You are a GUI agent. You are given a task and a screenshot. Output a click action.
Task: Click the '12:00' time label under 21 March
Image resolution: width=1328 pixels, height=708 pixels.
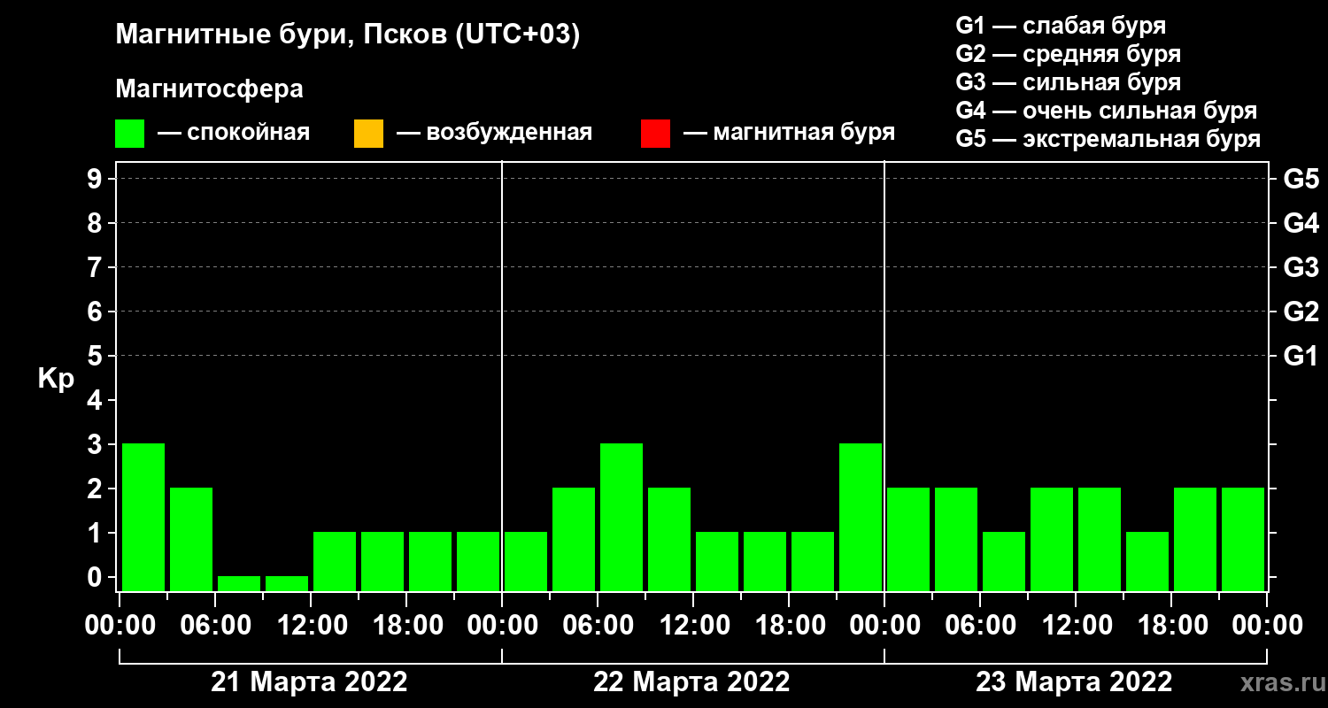point(312,625)
